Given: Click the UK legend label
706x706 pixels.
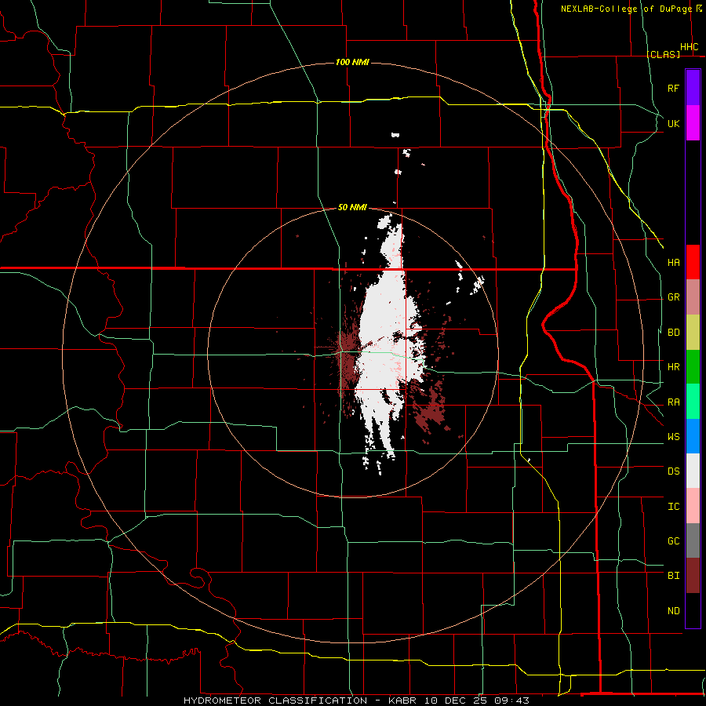Looking at the screenshot, I should 673,124.
